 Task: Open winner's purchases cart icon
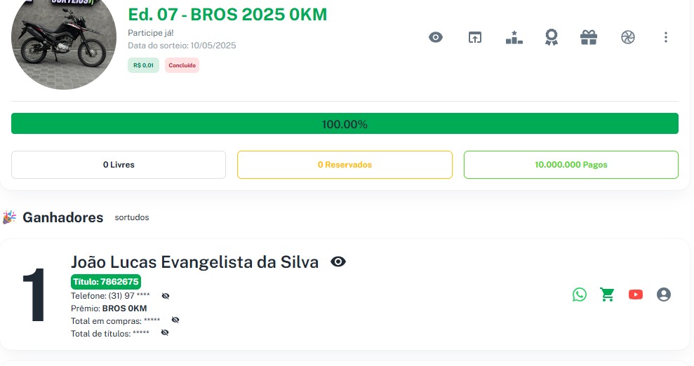(x=607, y=294)
